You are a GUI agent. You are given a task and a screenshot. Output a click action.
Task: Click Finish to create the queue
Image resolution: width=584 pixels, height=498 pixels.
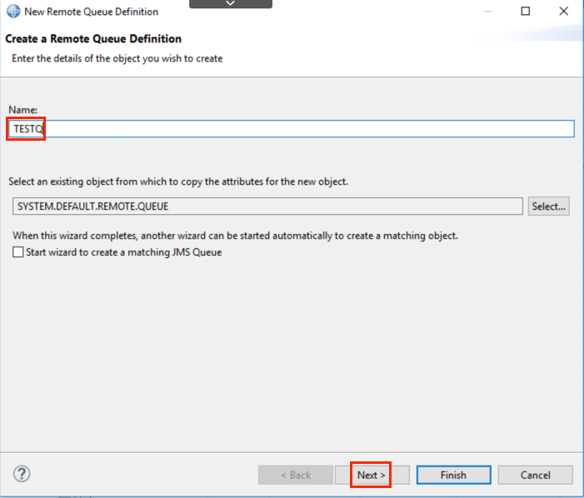453,475
